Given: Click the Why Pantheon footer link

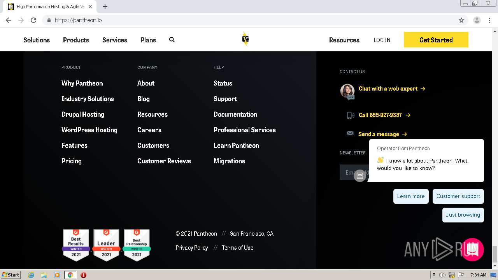Looking at the screenshot, I should [82, 83].
